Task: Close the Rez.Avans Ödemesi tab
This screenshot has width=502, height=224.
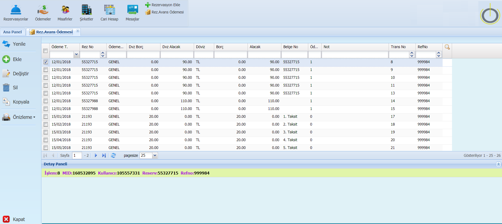Action: tap(78, 31)
